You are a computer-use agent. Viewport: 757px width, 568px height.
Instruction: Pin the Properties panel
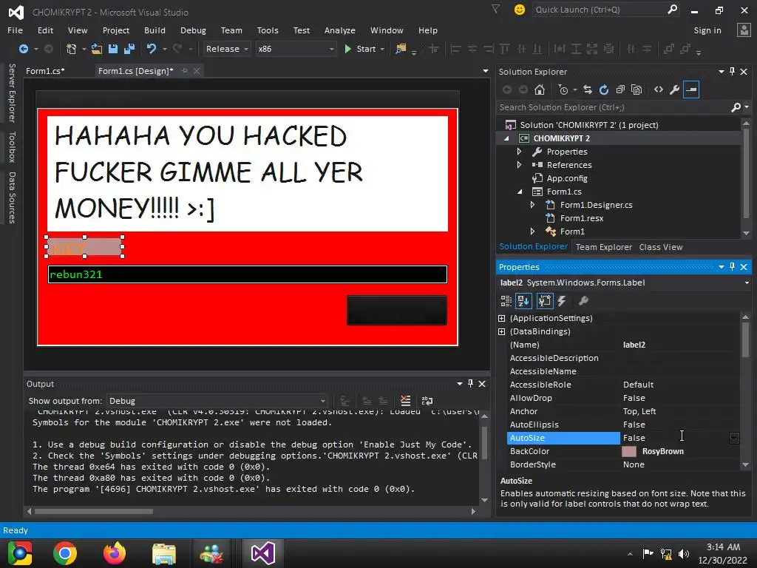tap(733, 266)
